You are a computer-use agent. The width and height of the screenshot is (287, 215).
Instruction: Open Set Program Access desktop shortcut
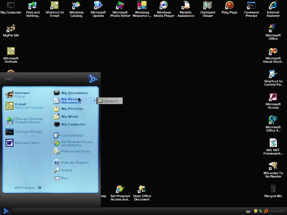[120, 193]
